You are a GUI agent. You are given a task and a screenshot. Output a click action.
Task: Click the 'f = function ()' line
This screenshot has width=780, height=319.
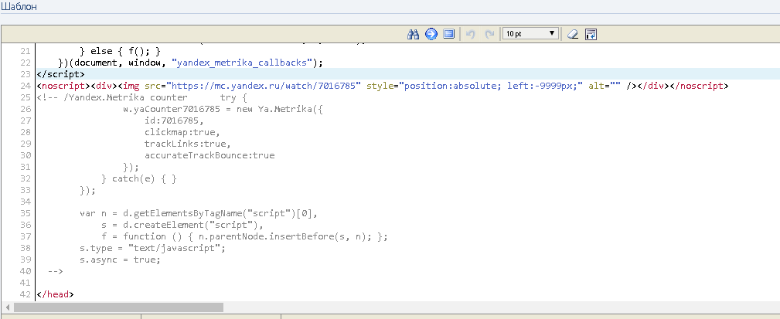pyautogui.click(x=244, y=236)
